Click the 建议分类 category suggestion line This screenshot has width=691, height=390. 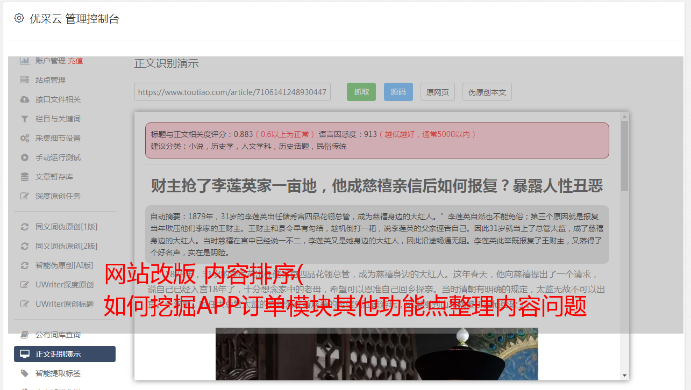coord(248,146)
